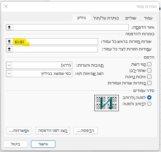
Task: Check the איכות טיוטה option
Action: click(x=149, y=77)
